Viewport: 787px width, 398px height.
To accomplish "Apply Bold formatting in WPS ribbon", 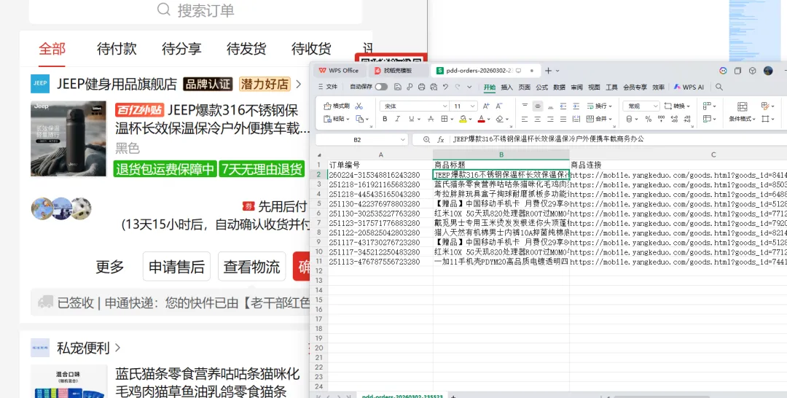I will (x=385, y=119).
